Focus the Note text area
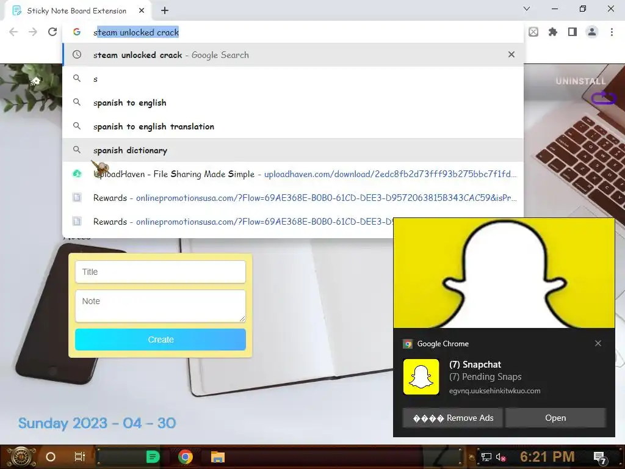This screenshot has width=625, height=469. tap(161, 306)
